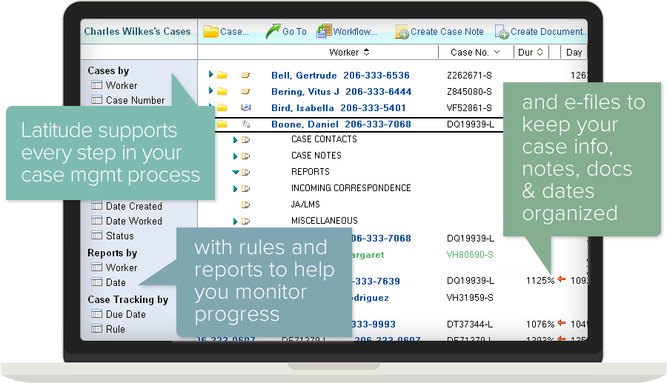Click status icon in Bell, Gertrude row
The height and width of the screenshot is (383, 667).
[245, 76]
